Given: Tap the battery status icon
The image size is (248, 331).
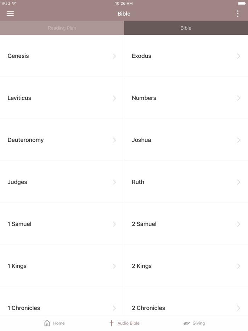Looking at the screenshot, I should click(242, 4).
